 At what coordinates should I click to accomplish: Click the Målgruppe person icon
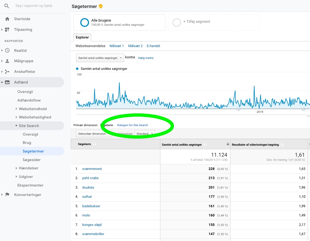7,61
